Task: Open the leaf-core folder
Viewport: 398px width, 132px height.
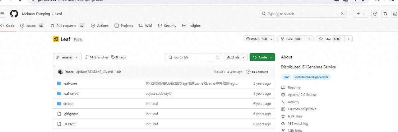Action: coord(70,83)
